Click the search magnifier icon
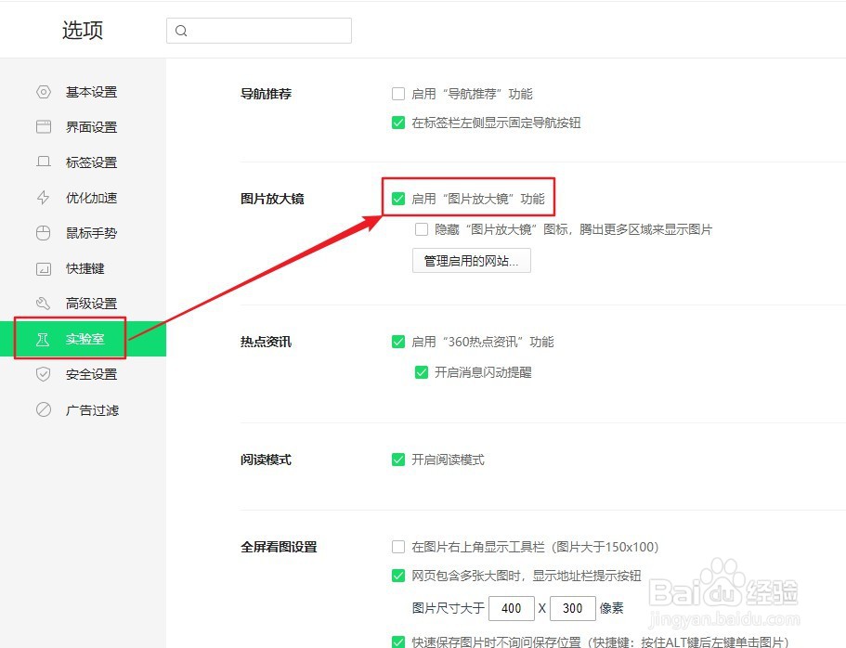 coord(181,31)
